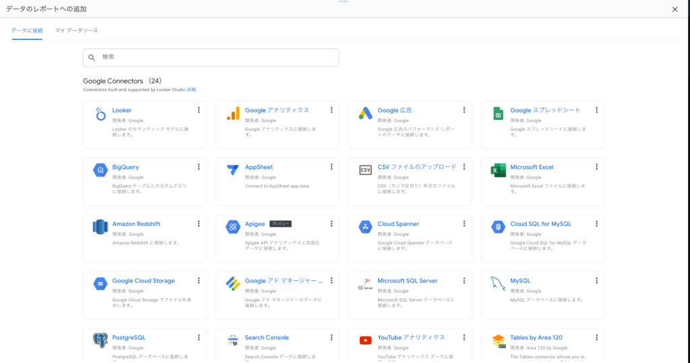Click the AppSheet icon
690x363 pixels.
coord(232,170)
